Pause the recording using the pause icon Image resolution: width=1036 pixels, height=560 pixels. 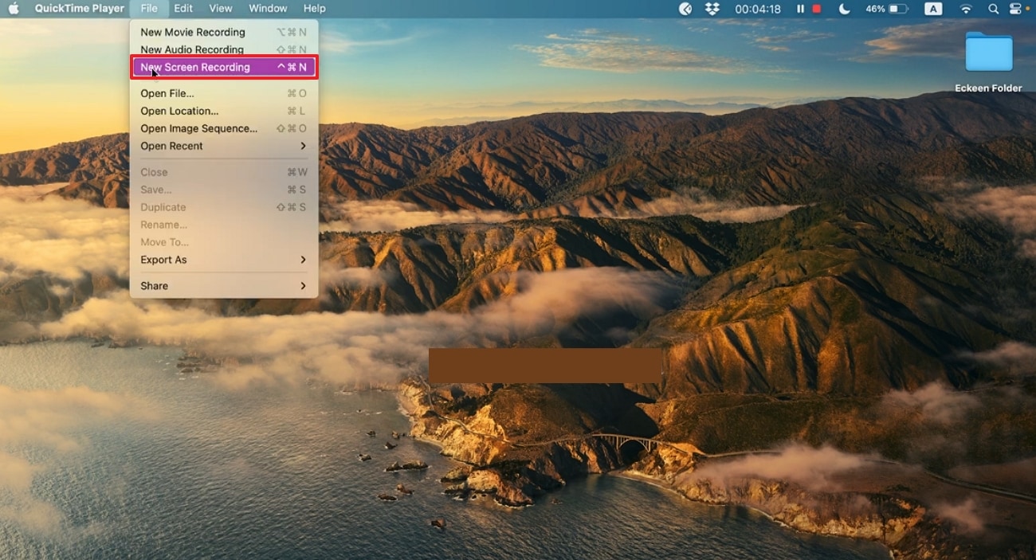[x=800, y=9]
